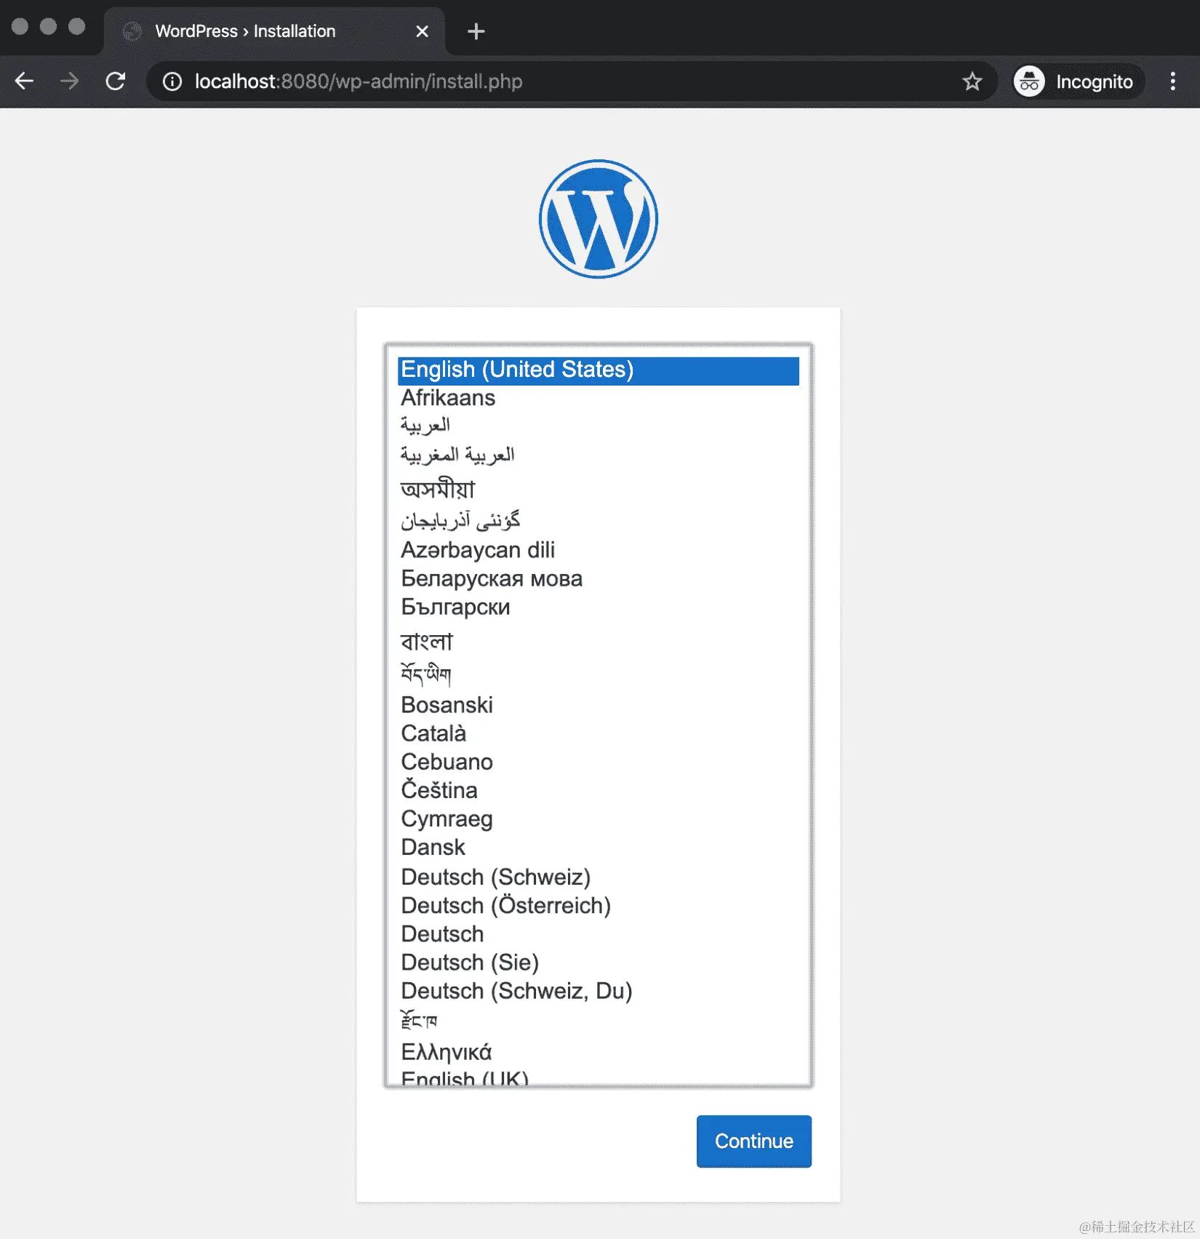Select Ελληνικά language option
This screenshot has width=1200, height=1239.
click(x=446, y=1051)
